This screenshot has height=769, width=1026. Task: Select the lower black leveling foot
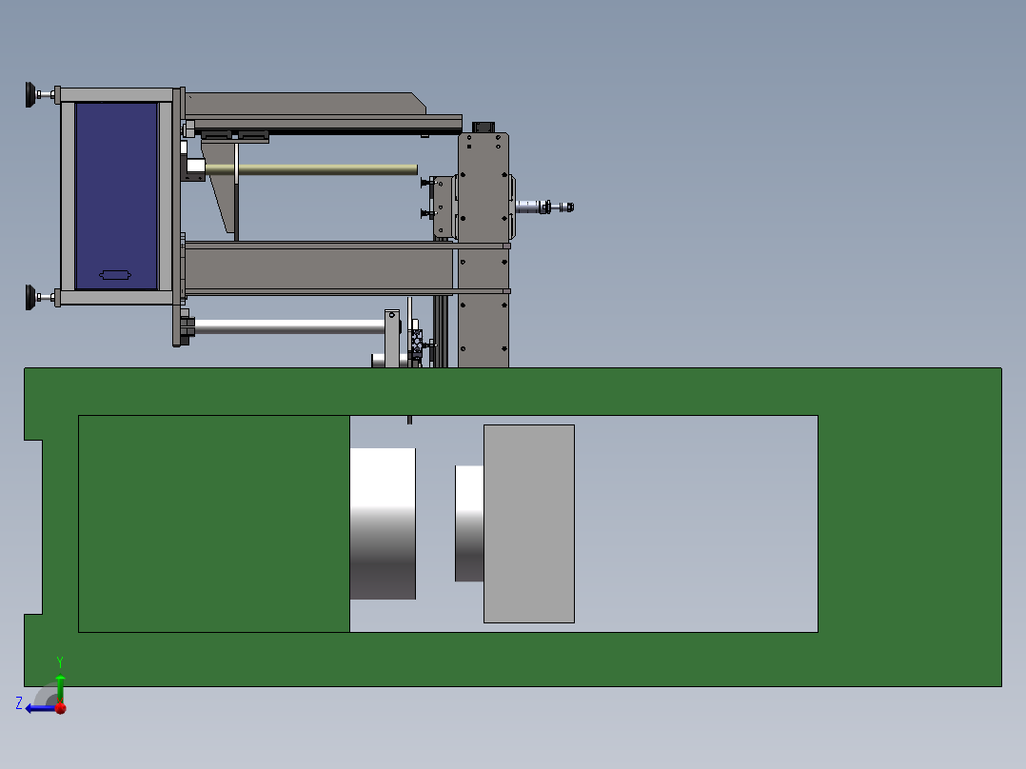30,297
